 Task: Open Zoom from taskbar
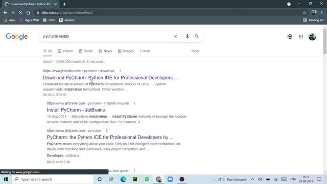point(170,179)
